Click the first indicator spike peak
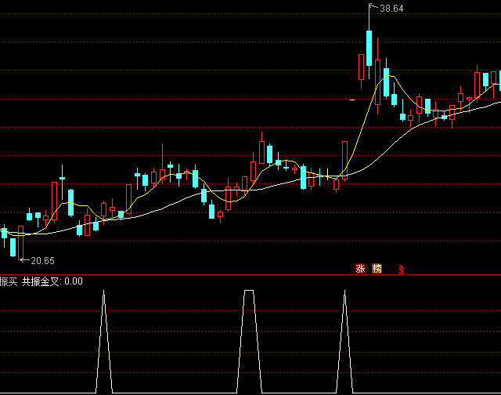 click(104, 291)
